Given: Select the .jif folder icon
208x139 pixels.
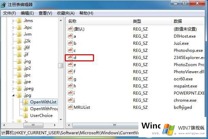Looking at the screenshot, I should [x=19, y=55].
